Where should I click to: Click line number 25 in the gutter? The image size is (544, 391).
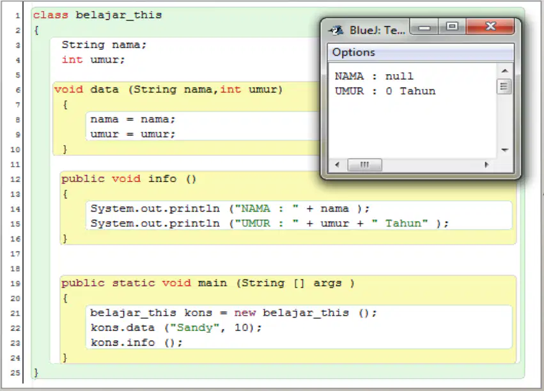15,373
